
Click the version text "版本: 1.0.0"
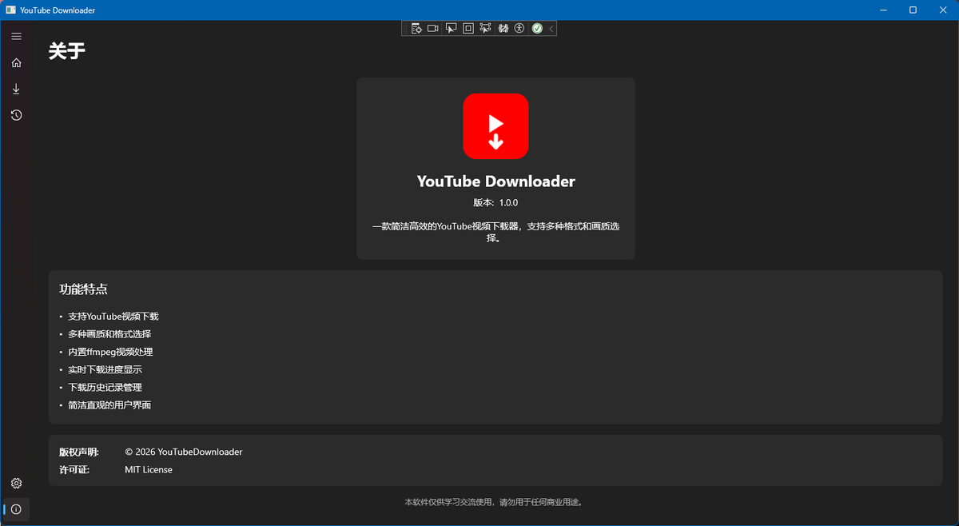click(495, 203)
